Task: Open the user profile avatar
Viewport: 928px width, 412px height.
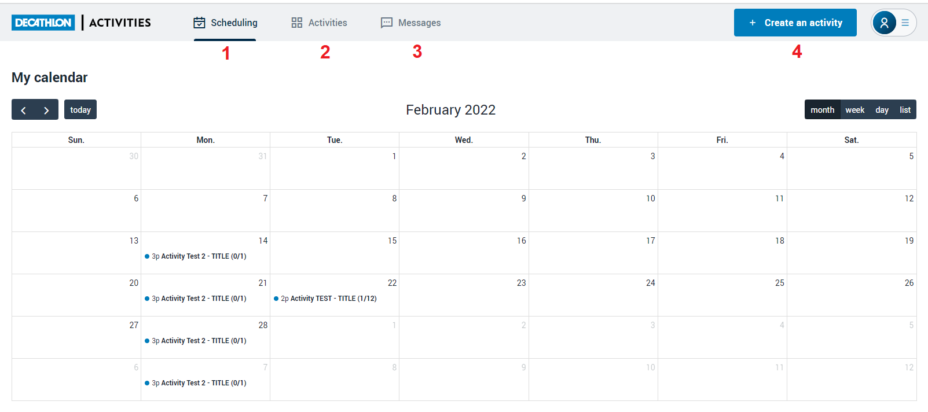Action: [x=884, y=23]
